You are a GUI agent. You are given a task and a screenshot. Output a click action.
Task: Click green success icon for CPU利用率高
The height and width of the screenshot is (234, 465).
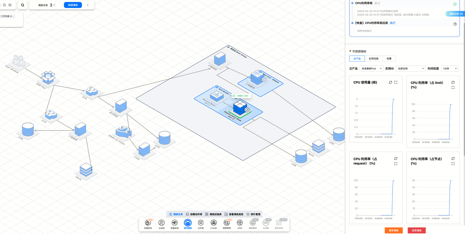coord(455,4)
